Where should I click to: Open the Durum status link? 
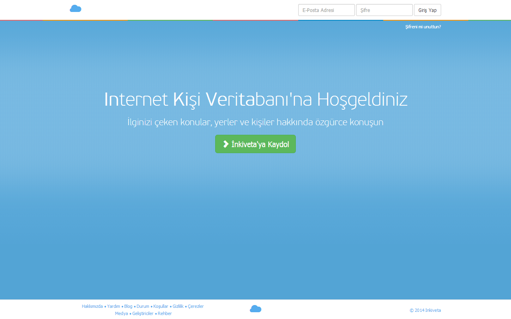[143, 306]
